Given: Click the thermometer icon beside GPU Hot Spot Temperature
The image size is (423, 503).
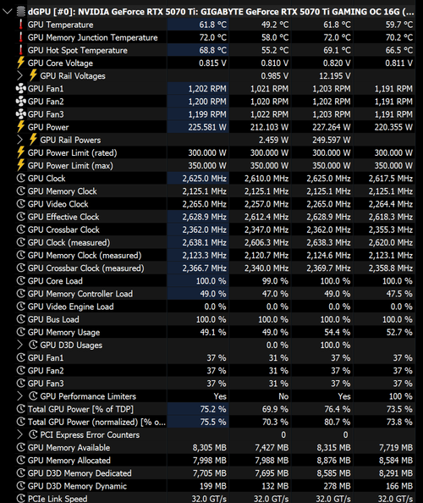Looking at the screenshot, I should 21,50.
